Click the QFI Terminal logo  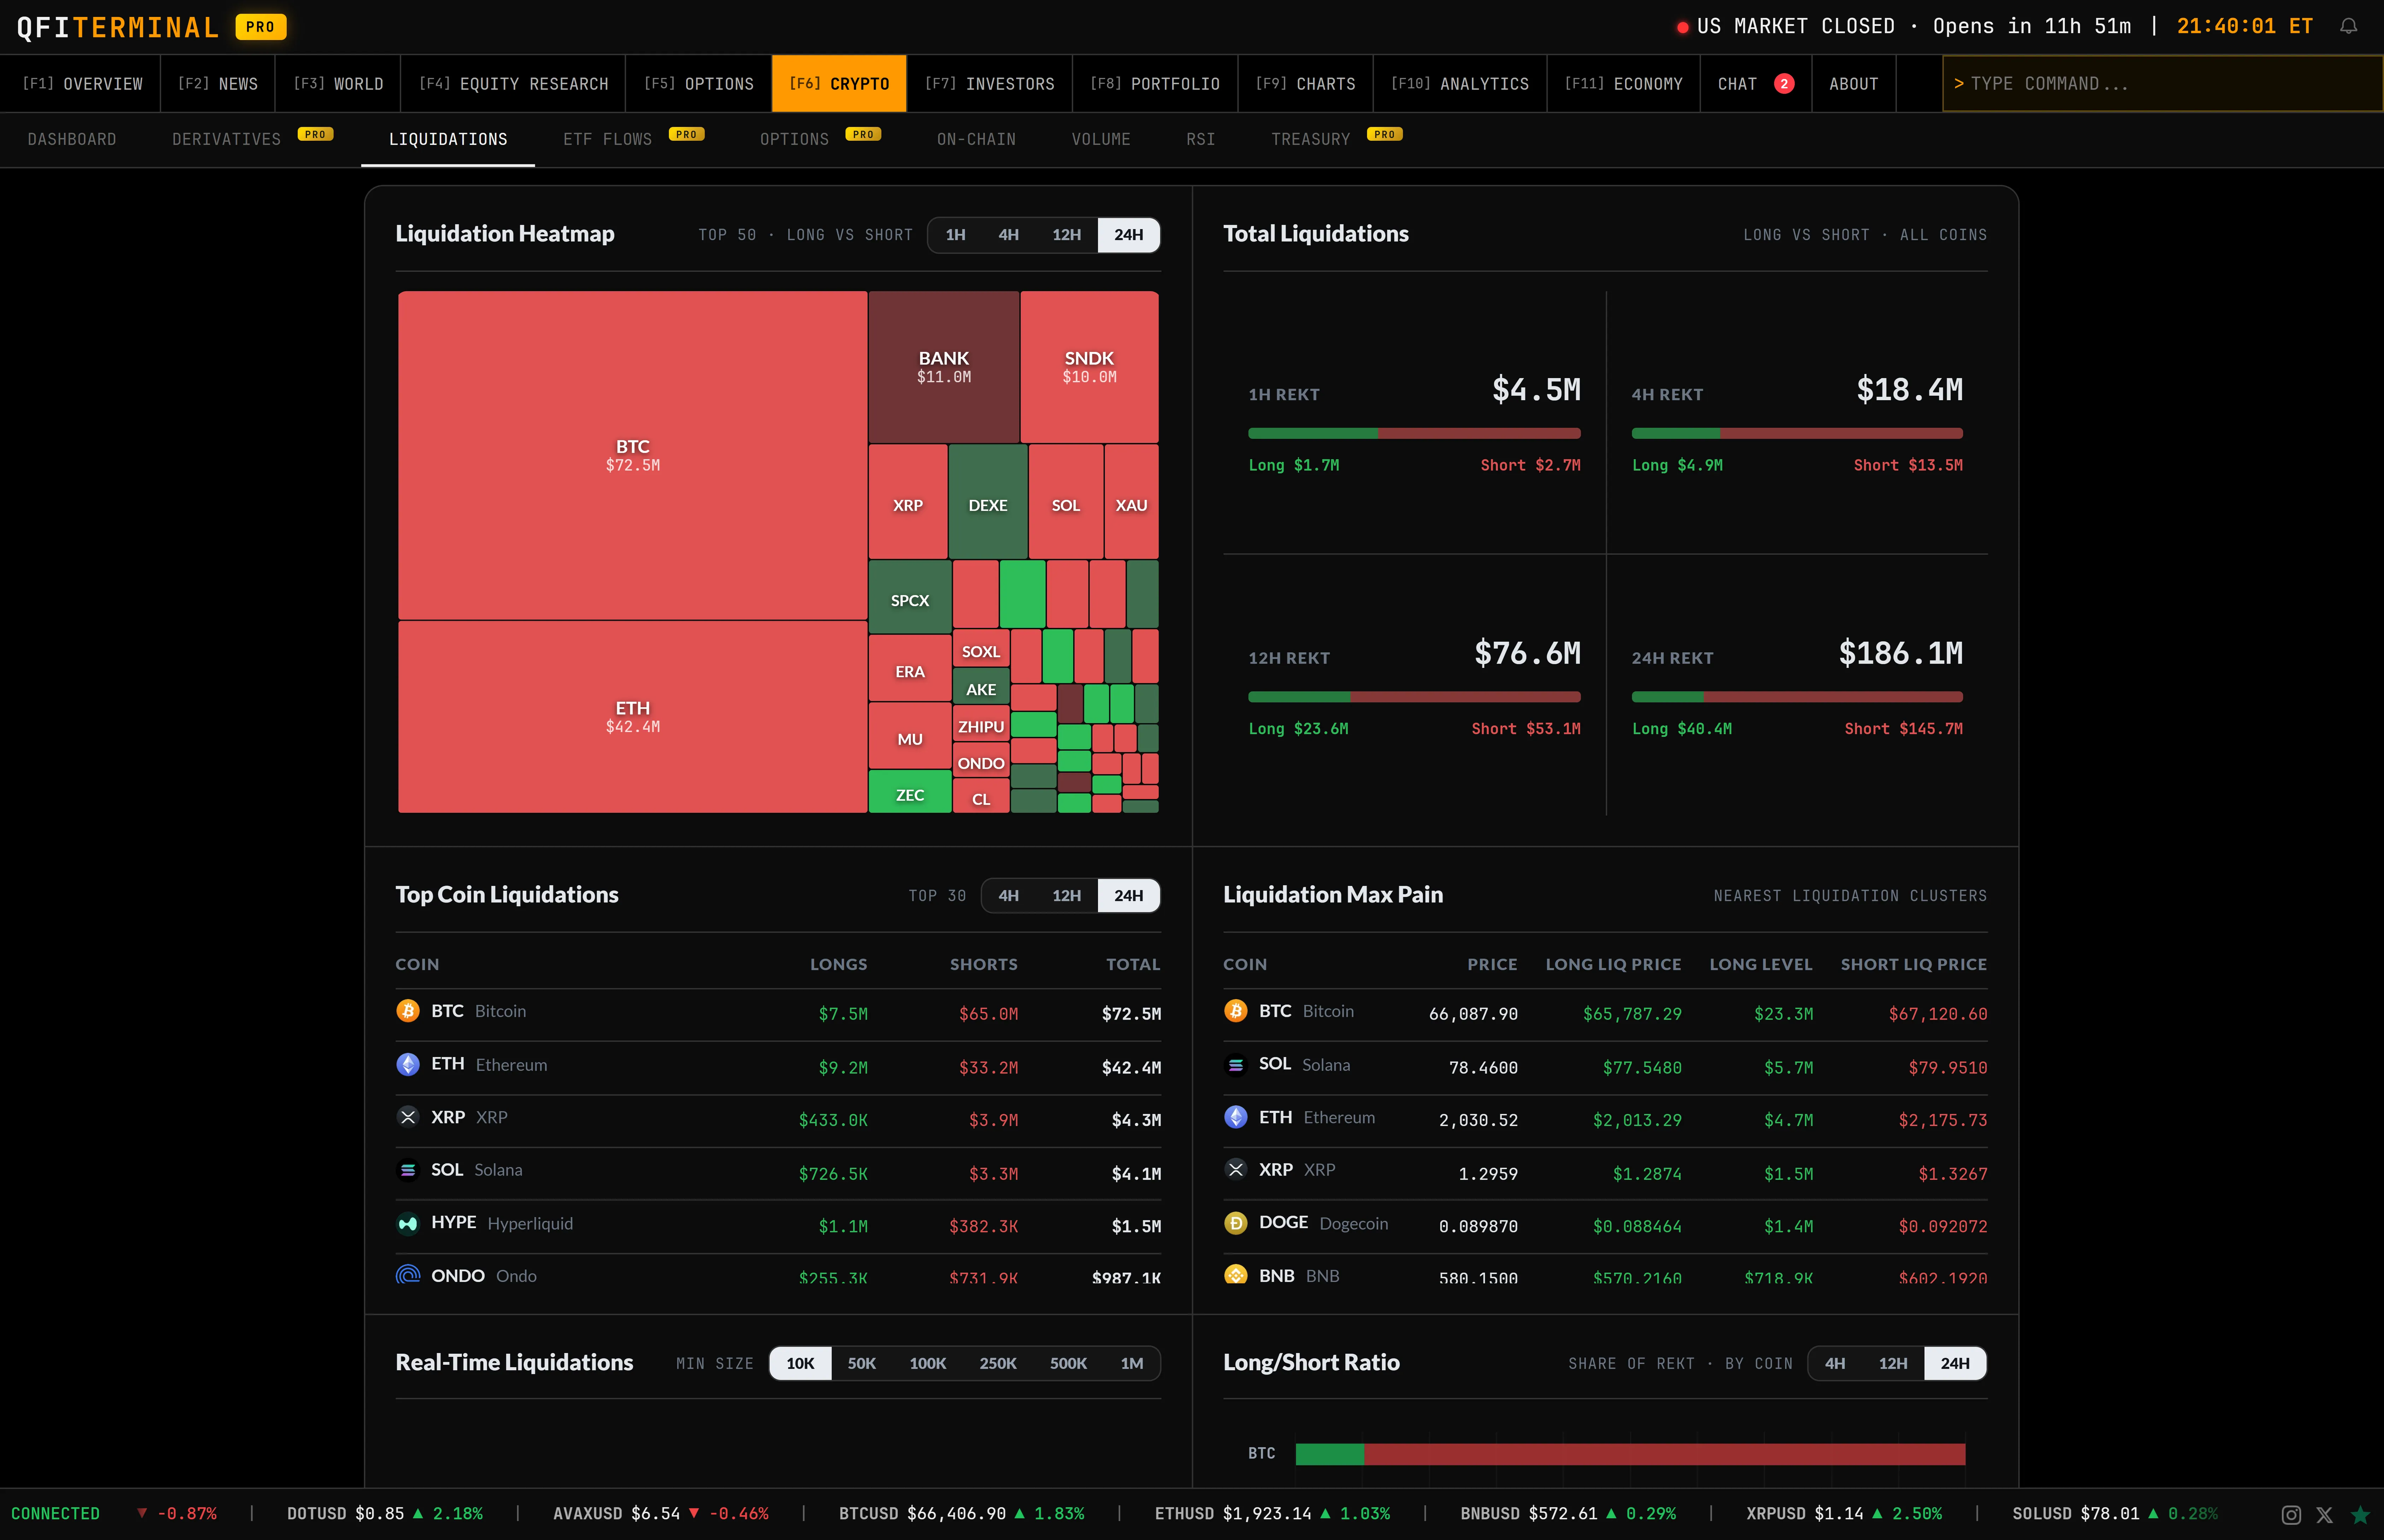pyautogui.click(x=118, y=27)
